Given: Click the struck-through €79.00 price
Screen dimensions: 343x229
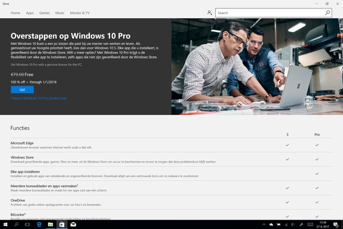Looking at the screenshot, I should pos(17,74).
